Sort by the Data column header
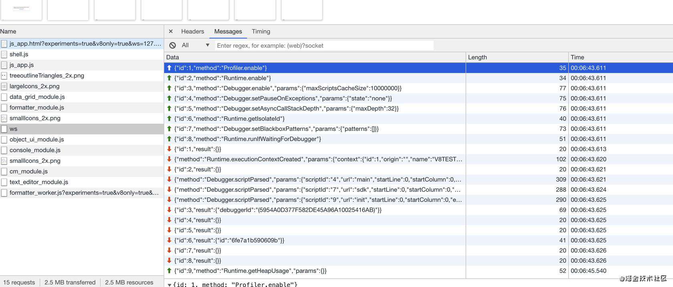 tap(315, 57)
